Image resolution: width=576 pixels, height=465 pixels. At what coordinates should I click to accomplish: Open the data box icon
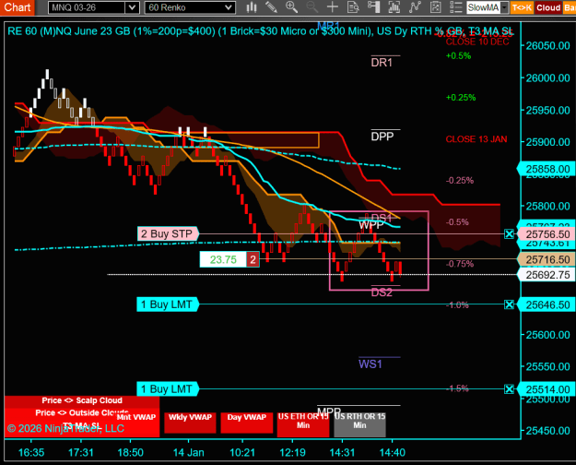[x=353, y=7]
